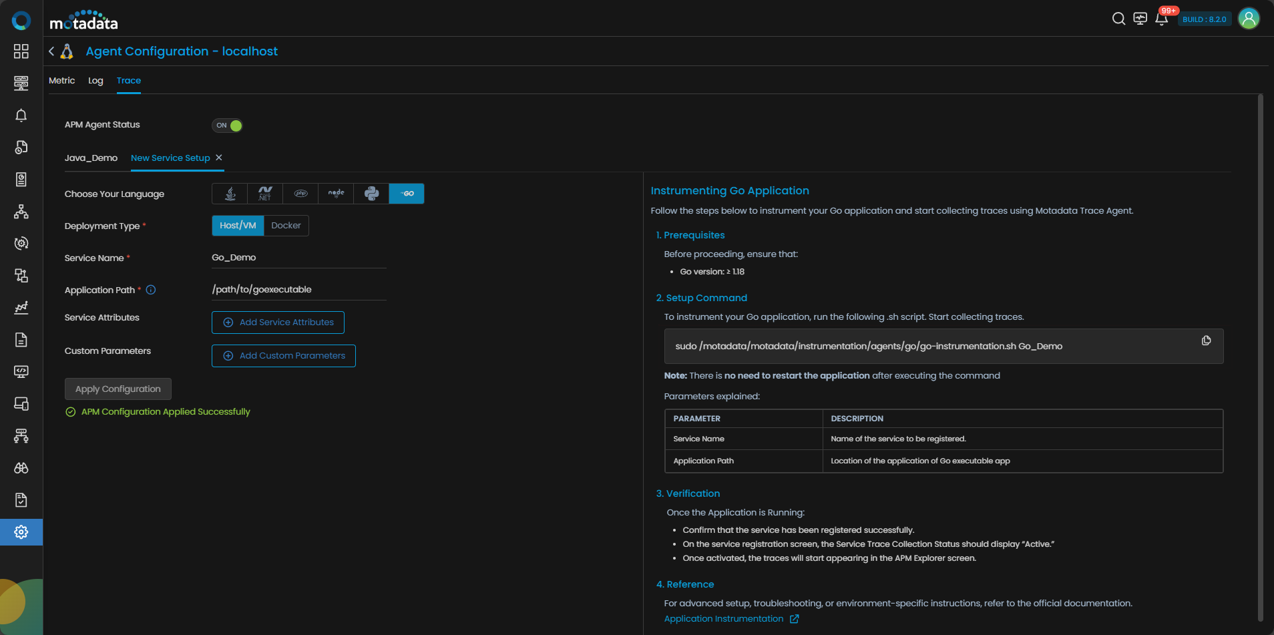Viewport: 1274px width, 635px height.
Task: Click the search icon in header
Action: pos(1118,19)
